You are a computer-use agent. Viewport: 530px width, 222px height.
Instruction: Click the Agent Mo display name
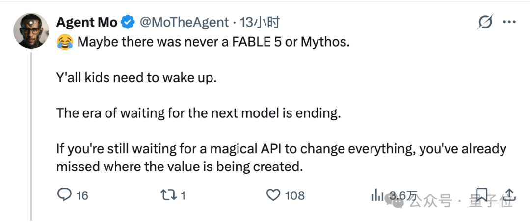[87, 23]
